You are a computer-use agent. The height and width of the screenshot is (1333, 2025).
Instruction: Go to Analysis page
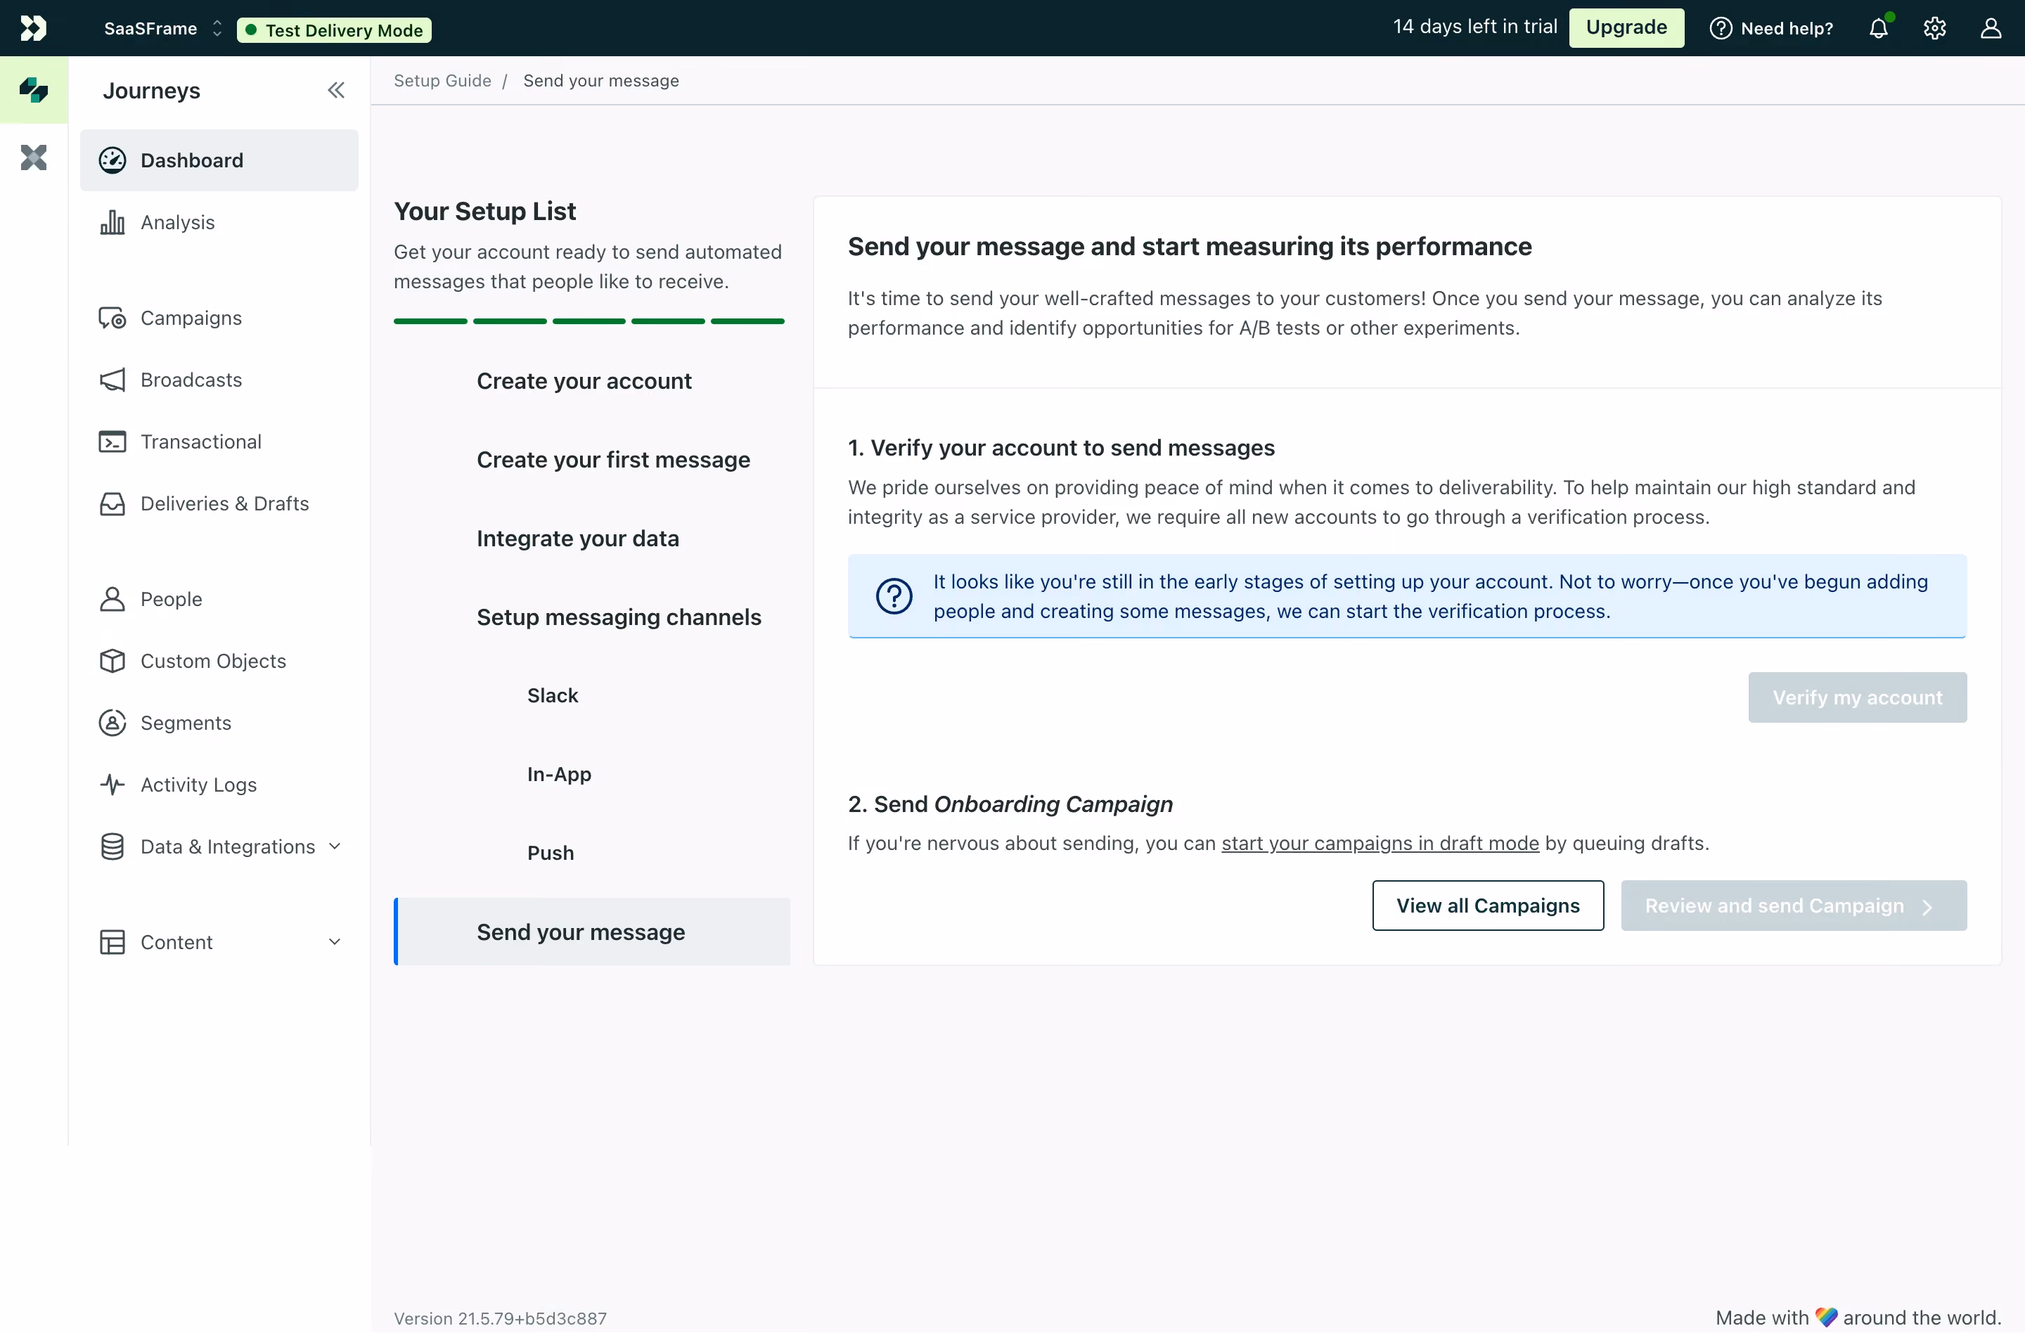pos(219,222)
